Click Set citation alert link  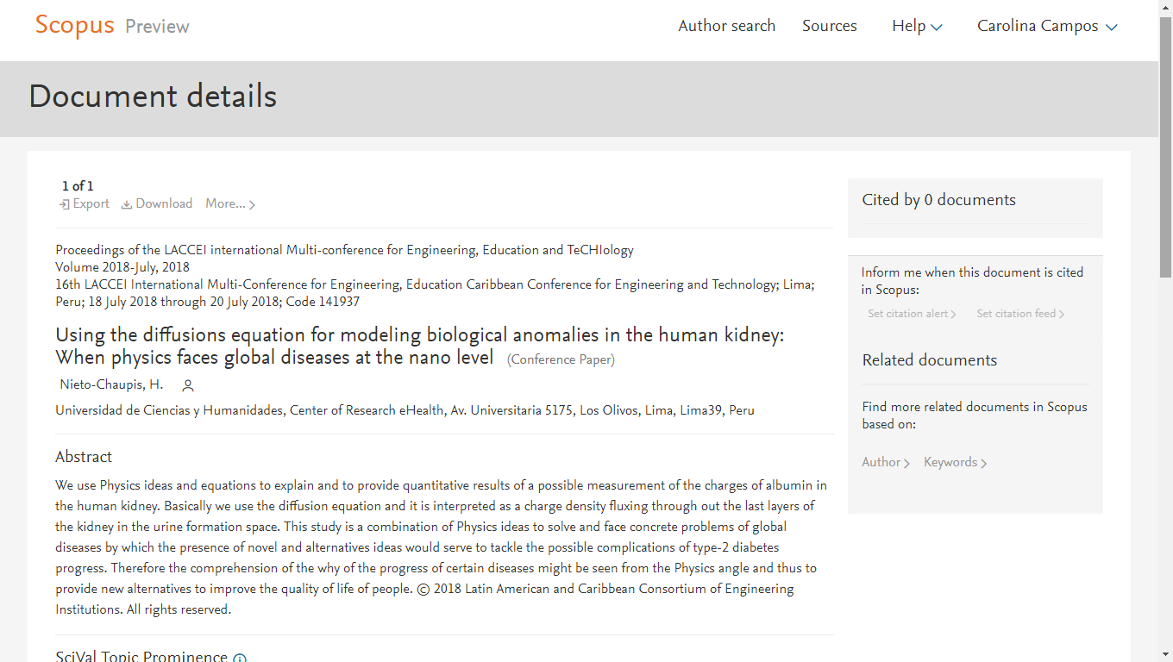click(x=912, y=314)
